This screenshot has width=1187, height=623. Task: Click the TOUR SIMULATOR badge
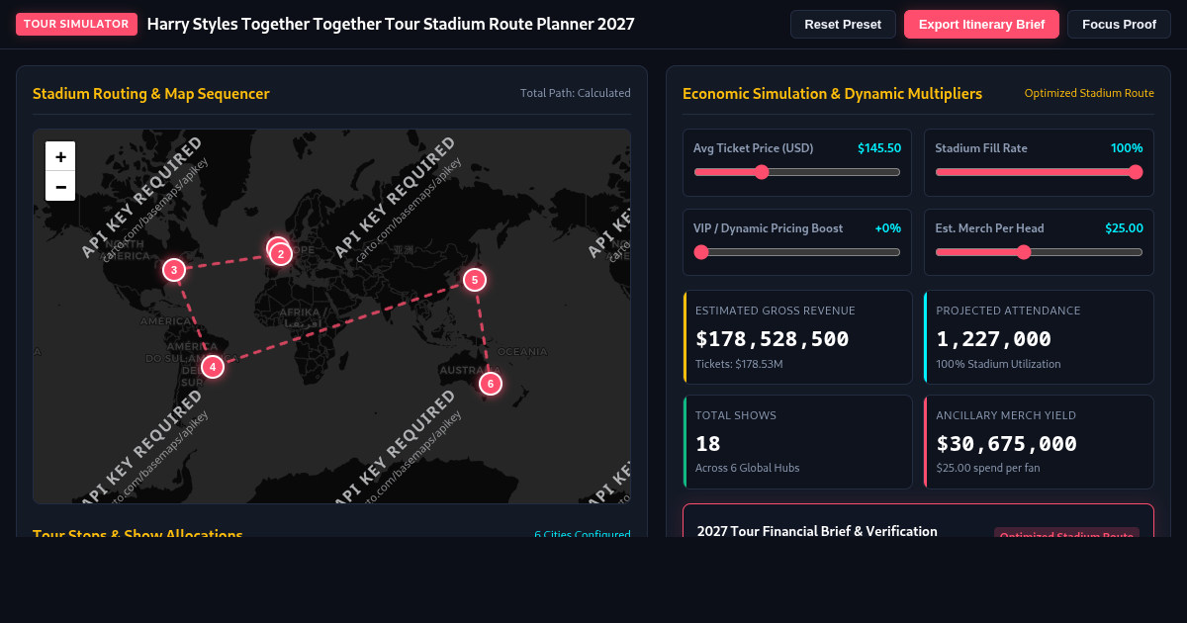click(76, 24)
